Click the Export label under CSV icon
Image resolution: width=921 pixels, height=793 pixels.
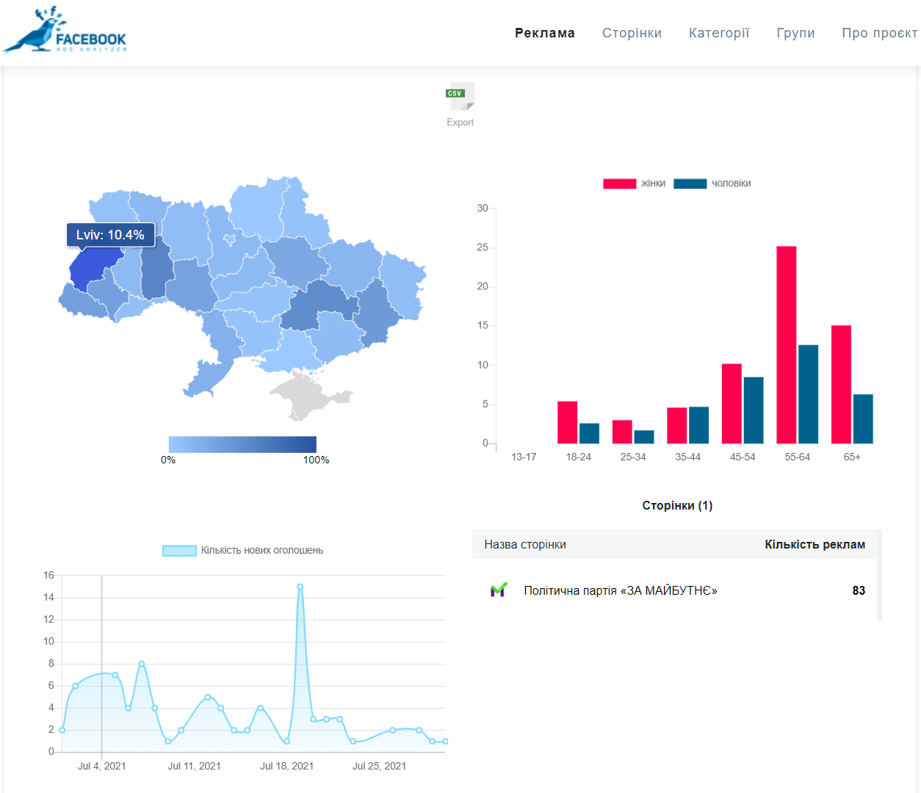pyautogui.click(x=460, y=123)
